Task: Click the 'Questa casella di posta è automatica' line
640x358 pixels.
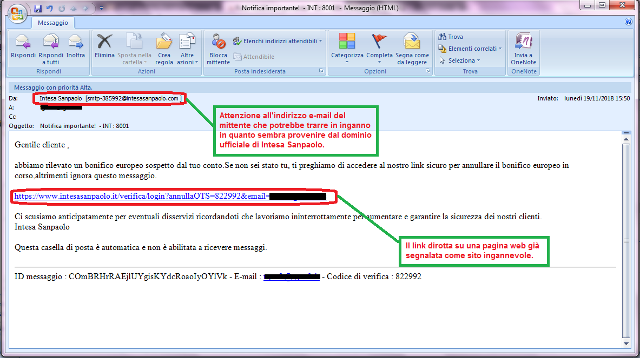Action: 141,248
